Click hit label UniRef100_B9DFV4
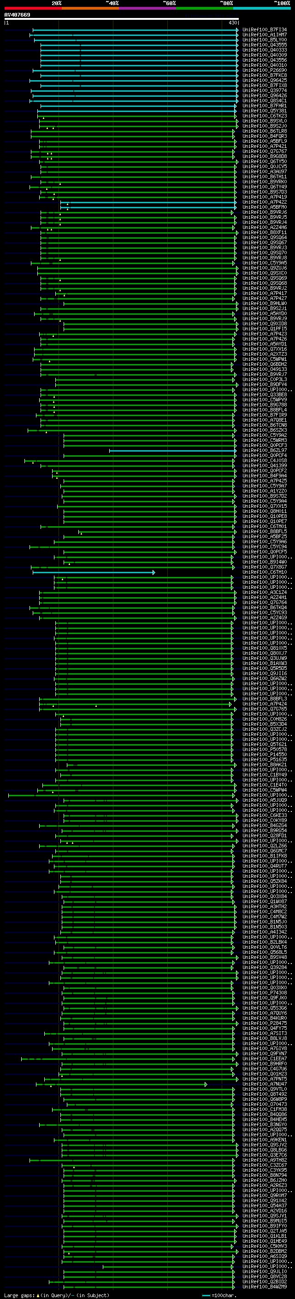Image resolution: width=295 pixels, height=1299 pixels. tap(265, 385)
